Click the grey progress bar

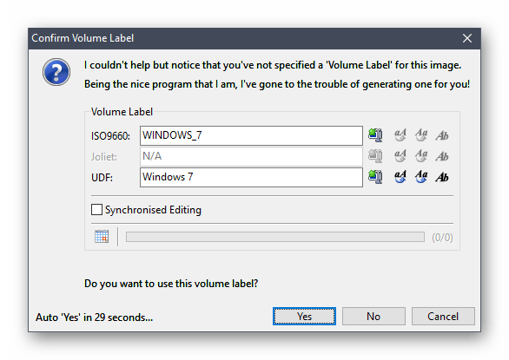pyautogui.click(x=275, y=237)
